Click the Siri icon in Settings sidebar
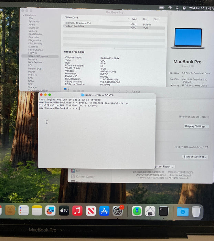This screenshot has height=241, width=214. coord(73,171)
